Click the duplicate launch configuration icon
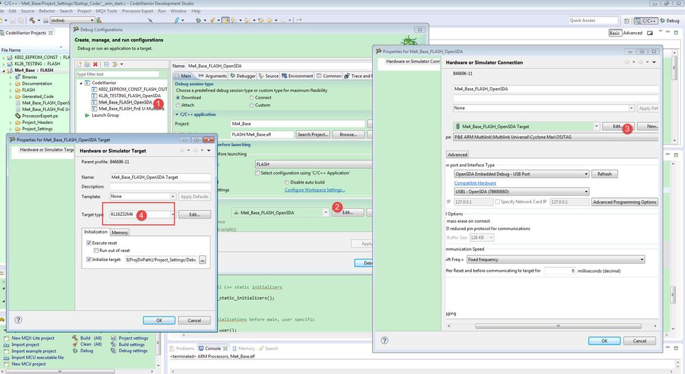 point(87,64)
